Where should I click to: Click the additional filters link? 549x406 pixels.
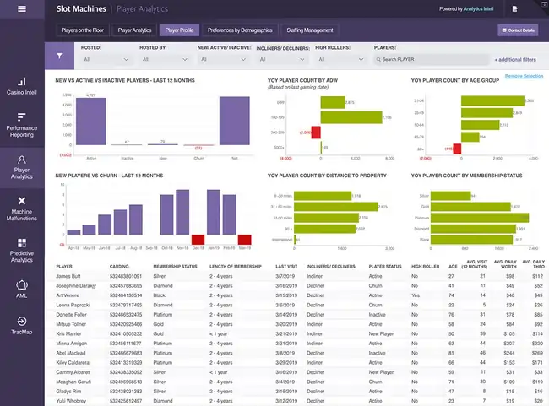pyautogui.click(x=515, y=61)
